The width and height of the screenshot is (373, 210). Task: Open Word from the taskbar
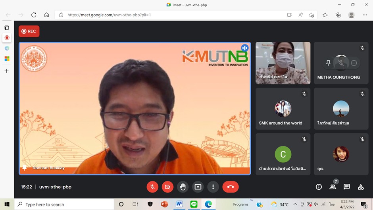(x=179, y=204)
